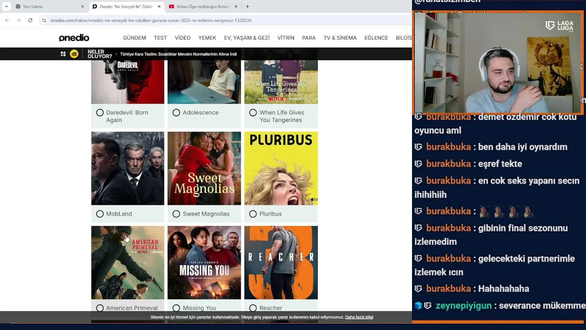The height and width of the screenshot is (330, 586).
Task: Select the Onedio Ne Seneydi Be tab
Action: coord(126,6)
